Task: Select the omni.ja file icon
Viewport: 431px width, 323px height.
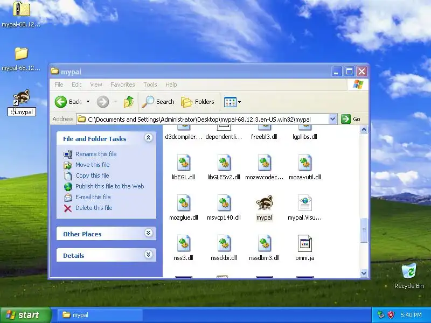Action: click(x=305, y=243)
